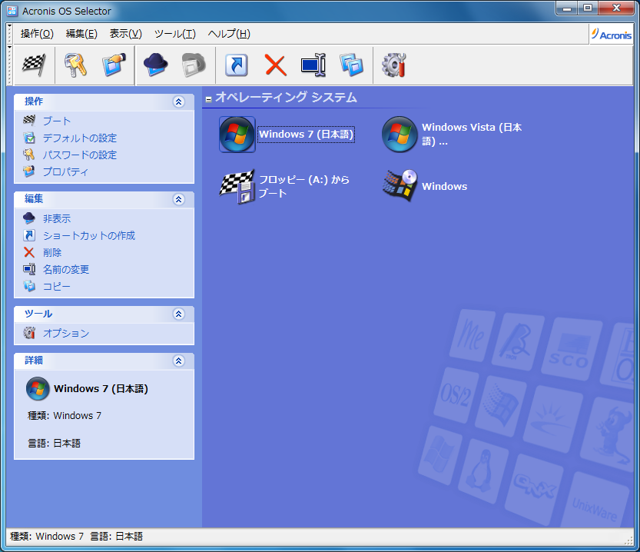Select the フロッピー (A:) からブート label
640x552 pixels.
coord(304,186)
